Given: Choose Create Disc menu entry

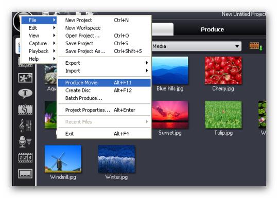Looking at the screenshot, I should click(x=104, y=91).
